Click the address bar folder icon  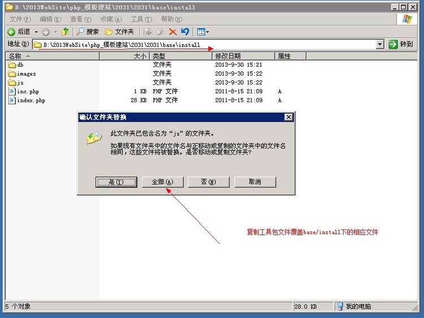coord(37,45)
